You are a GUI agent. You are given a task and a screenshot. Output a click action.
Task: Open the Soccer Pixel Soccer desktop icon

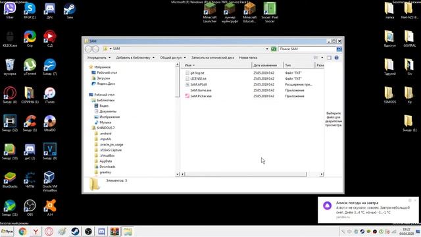270,13
